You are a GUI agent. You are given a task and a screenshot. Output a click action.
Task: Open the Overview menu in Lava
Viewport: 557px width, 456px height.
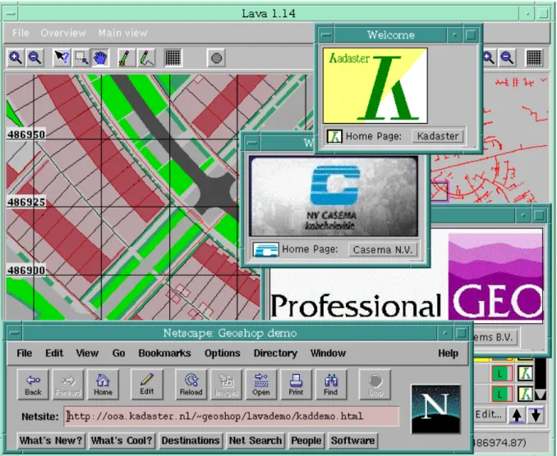pyautogui.click(x=63, y=33)
